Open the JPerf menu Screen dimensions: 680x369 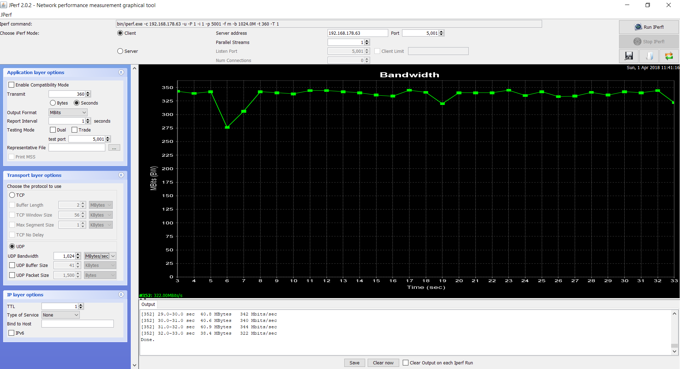pyautogui.click(x=6, y=15)
